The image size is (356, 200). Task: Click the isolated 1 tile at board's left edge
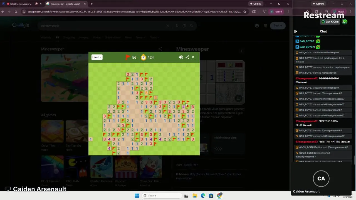tap(91, 139)
